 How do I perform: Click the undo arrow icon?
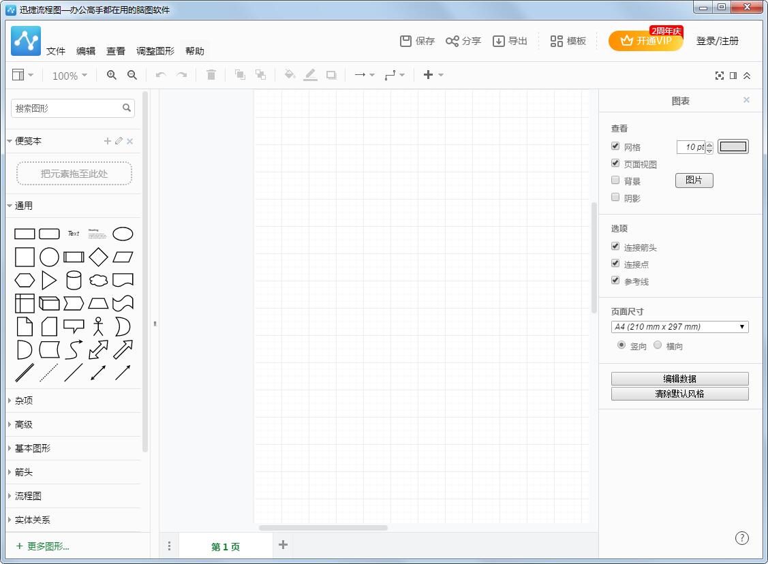pyautogui.click(x=161, y=75)
